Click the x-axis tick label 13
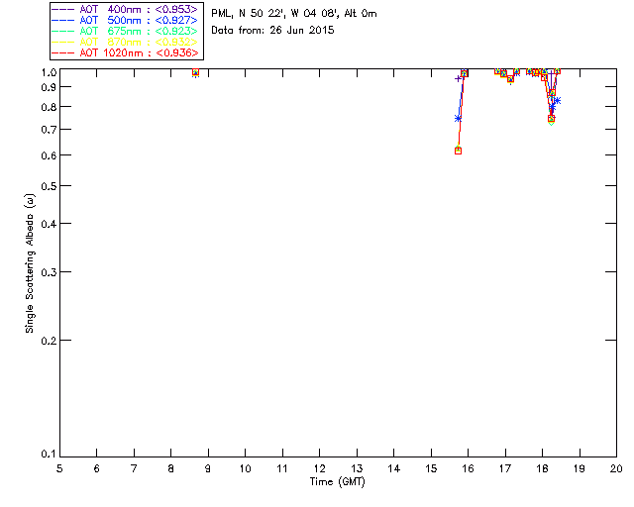This screenshot has height=507, width=634. pos(357,468)
